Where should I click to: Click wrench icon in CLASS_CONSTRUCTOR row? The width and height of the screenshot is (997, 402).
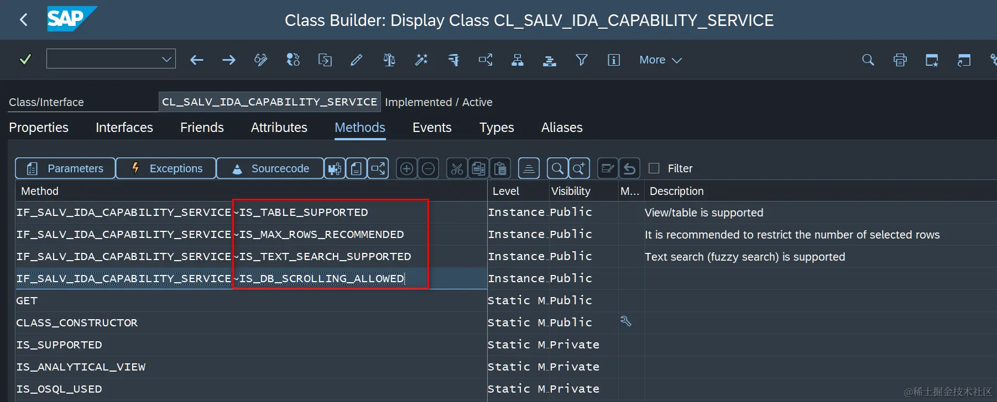click(626, 321)
